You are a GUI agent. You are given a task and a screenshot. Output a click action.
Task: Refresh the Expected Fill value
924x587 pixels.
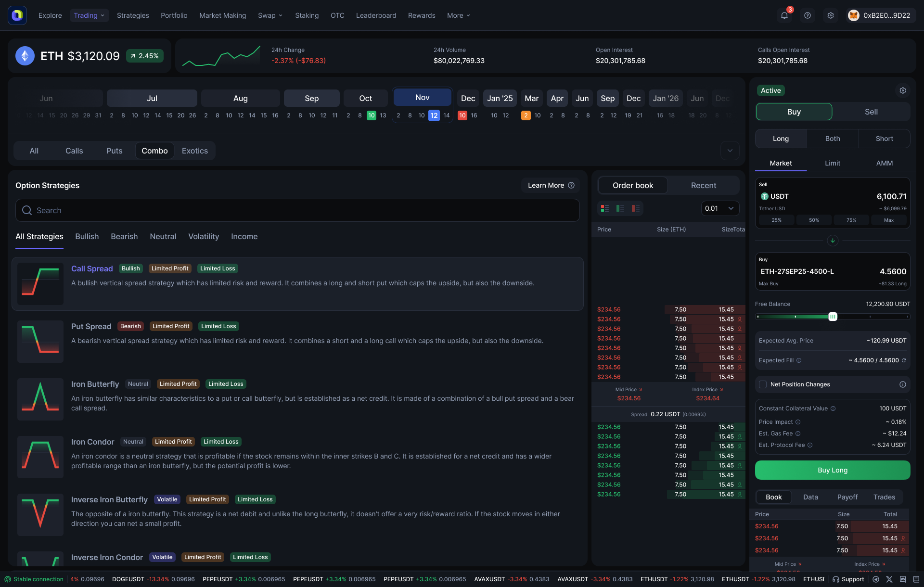point(904,360)
